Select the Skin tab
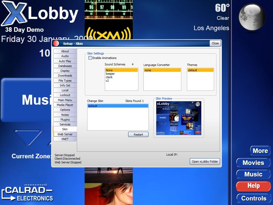 pos(65,129)
